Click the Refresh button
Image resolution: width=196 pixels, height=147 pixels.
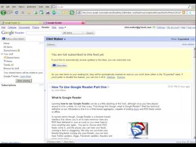(51, 45)
